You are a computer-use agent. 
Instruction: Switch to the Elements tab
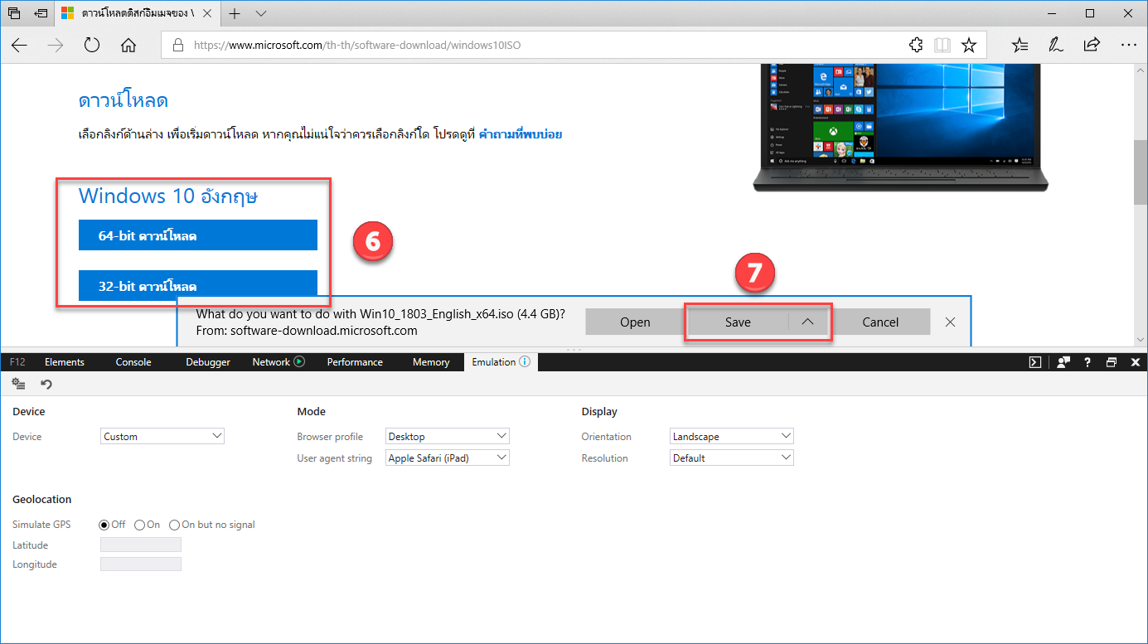[x=65, y=362]
